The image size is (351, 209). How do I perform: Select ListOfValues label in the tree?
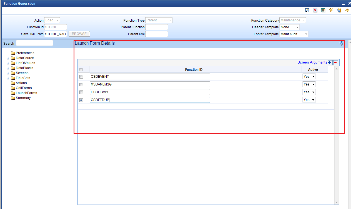[26, 63]
